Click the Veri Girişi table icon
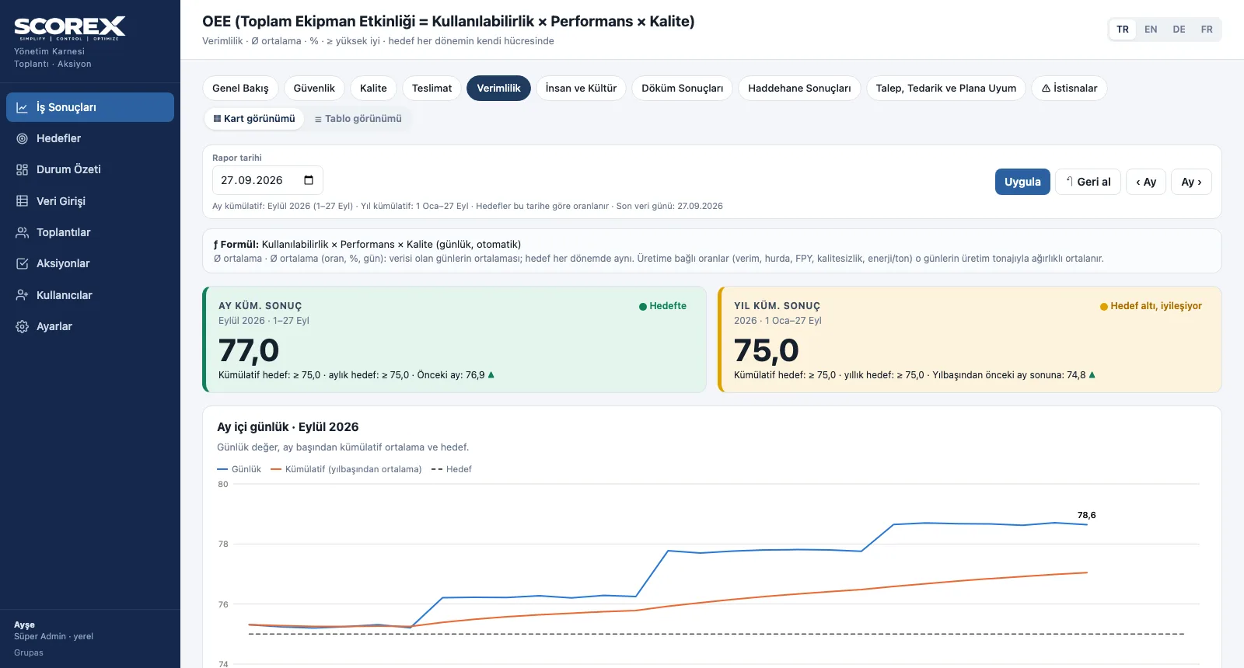 pos(23,201)
